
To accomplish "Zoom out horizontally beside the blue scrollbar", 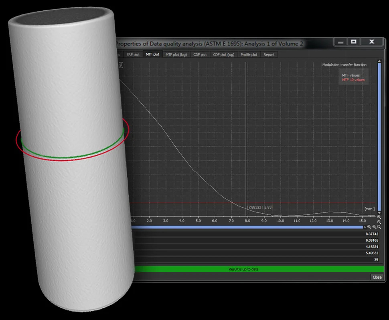I will pos(374,227).
